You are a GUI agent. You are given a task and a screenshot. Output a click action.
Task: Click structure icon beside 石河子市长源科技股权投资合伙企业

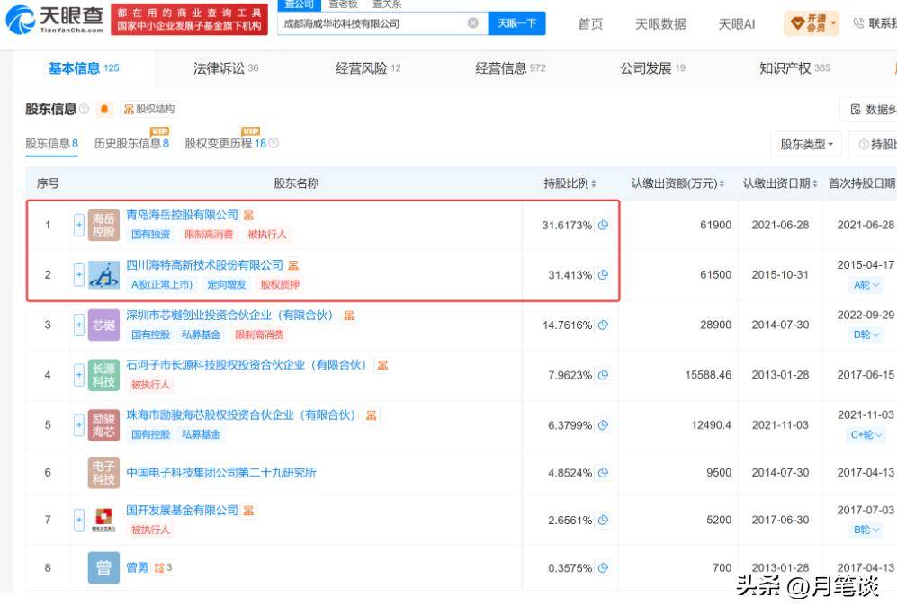click(382, 365)
